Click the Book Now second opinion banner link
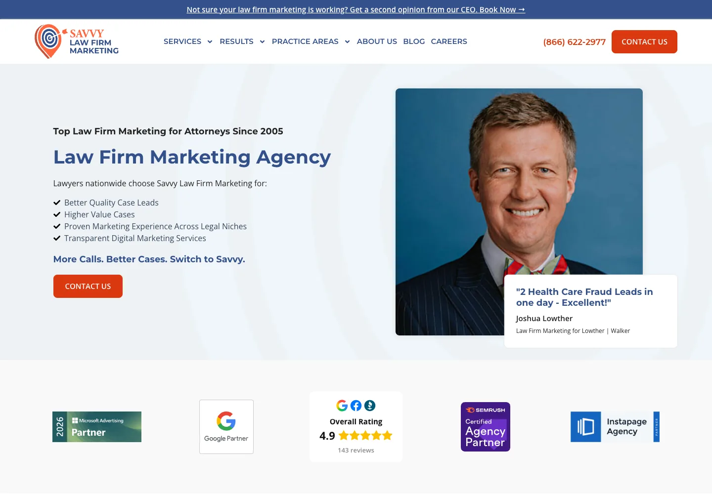The width and height of the screenshot is (712, 494). coord(356,9)
